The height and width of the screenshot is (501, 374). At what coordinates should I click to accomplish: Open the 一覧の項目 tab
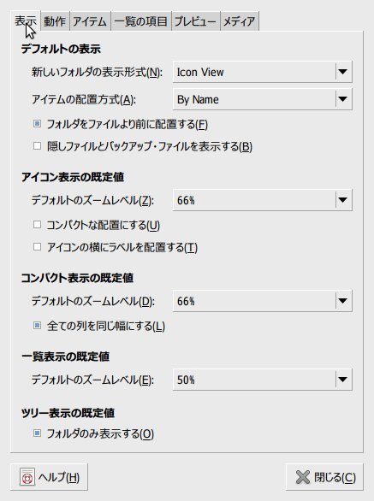(141, 21)
